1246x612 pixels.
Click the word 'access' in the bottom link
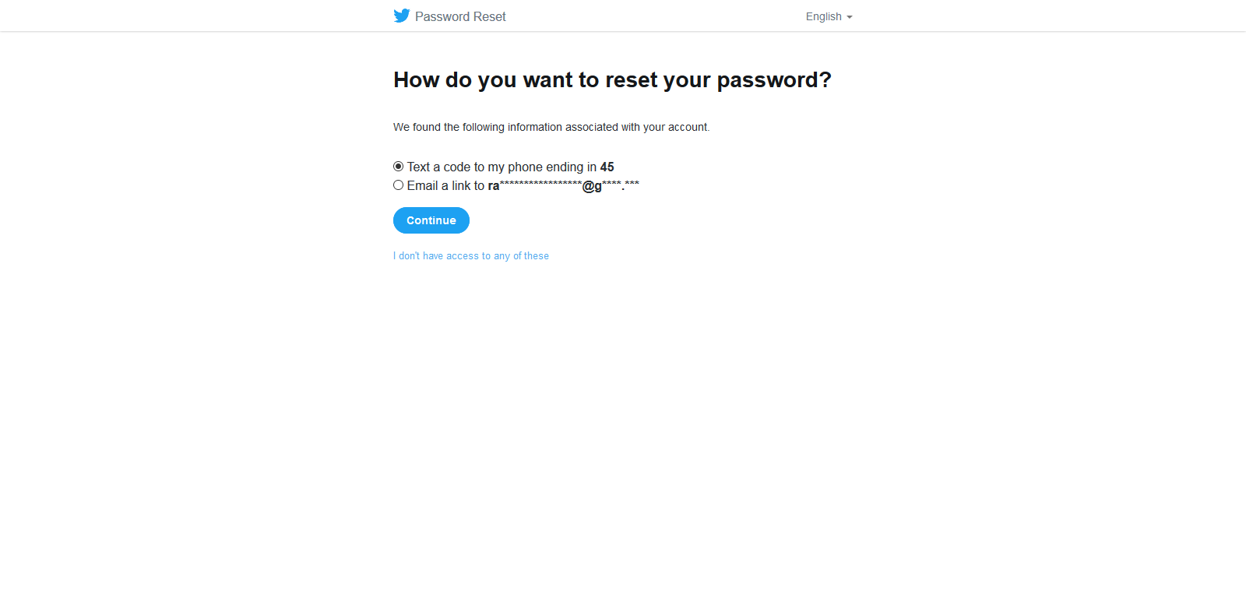[x=463, y=255]
